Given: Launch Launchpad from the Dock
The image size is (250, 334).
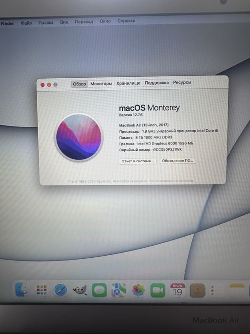Looking at the screenshot, I should pos(41,290).
